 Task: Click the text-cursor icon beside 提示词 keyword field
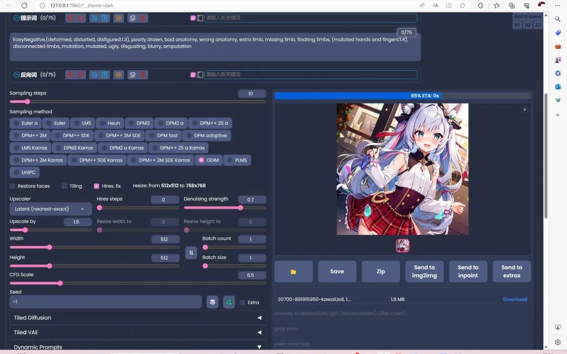tap(200, 18)
